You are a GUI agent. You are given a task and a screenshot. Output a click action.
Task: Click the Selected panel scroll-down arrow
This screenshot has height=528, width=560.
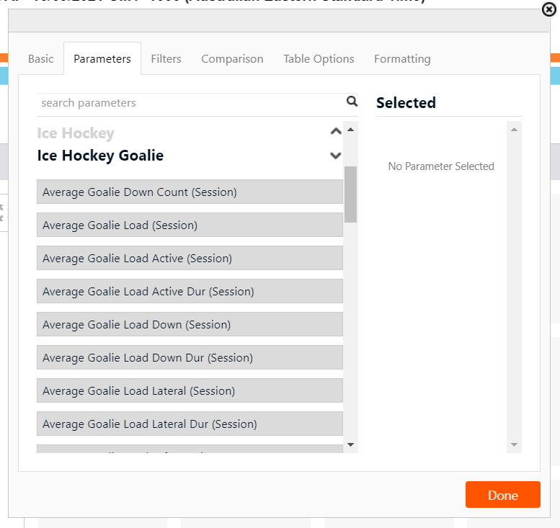[515, 444]
